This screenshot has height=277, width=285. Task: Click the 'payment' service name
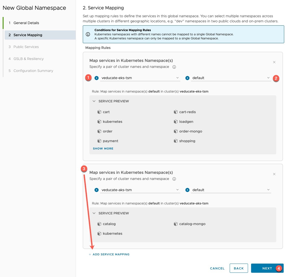pos(111,141)
